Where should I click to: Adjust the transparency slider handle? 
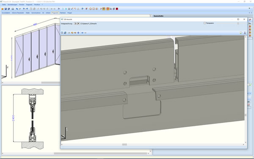point(238,23)
